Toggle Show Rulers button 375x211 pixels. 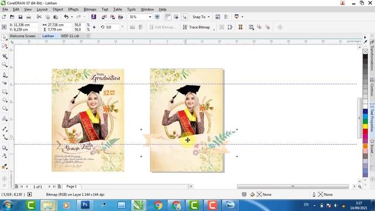click(x=168, y=17)
